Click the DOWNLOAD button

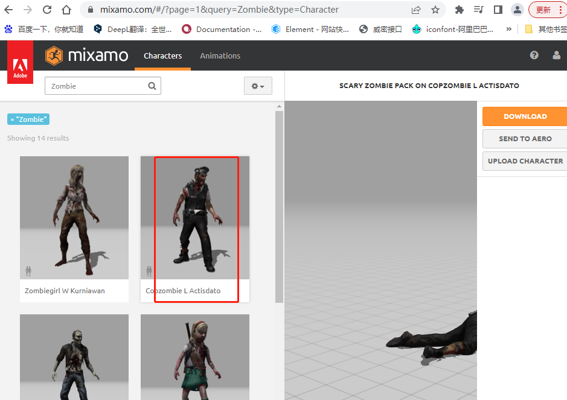coord(525,116)
